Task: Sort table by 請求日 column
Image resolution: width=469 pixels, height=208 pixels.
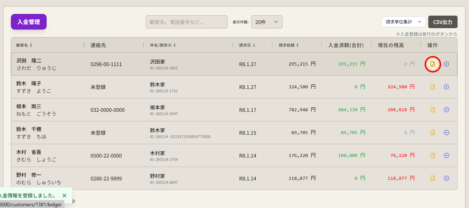Action: 247,45
